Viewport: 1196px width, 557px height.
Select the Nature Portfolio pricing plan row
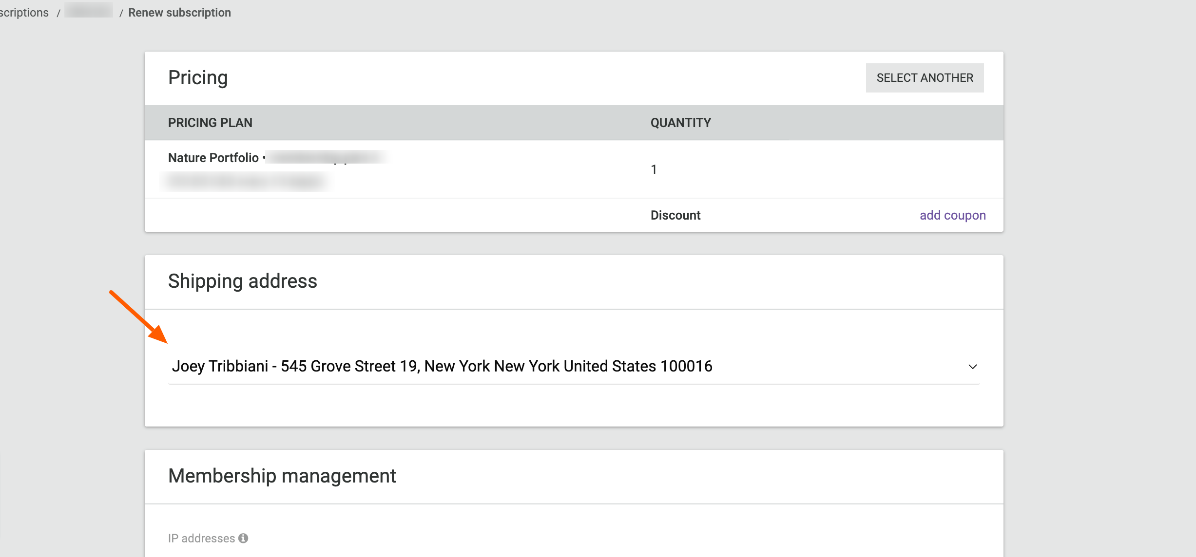click(574, 169)
